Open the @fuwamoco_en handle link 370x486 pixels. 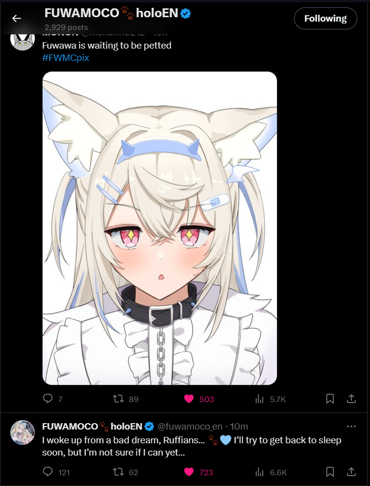[190, 427]
